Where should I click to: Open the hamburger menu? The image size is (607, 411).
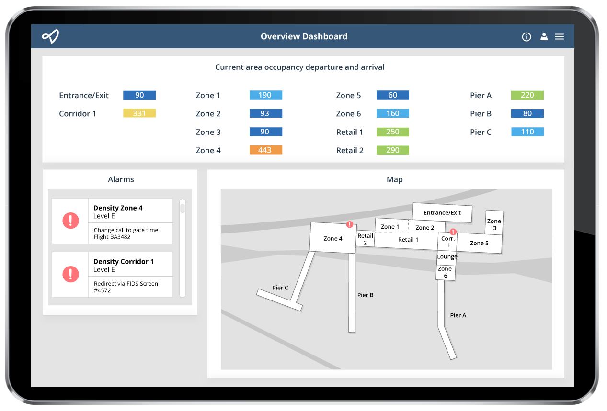pyautogui.click(x=560, y=37)
